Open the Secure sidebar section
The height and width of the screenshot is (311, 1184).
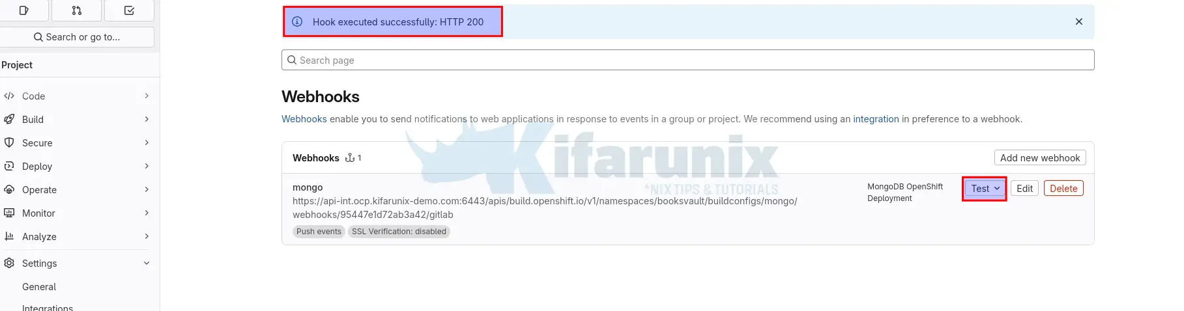point(78,143)
